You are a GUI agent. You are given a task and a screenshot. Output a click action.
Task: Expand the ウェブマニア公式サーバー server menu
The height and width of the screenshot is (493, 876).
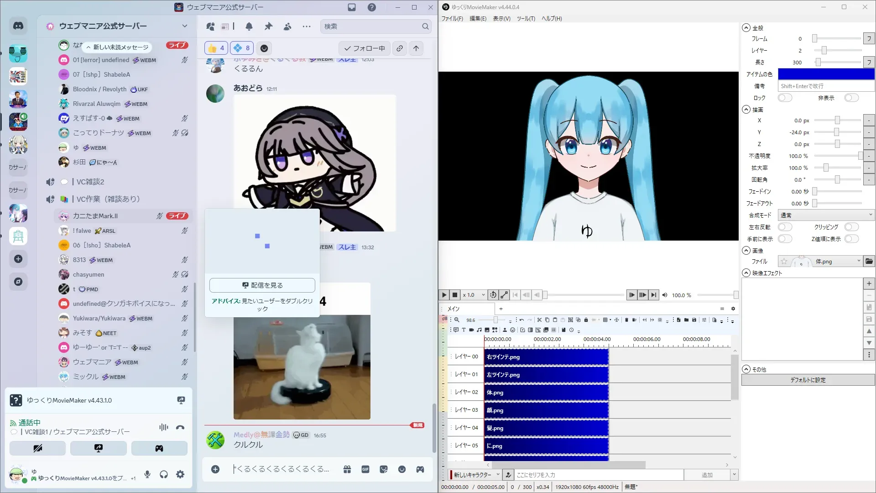(184, 26)
